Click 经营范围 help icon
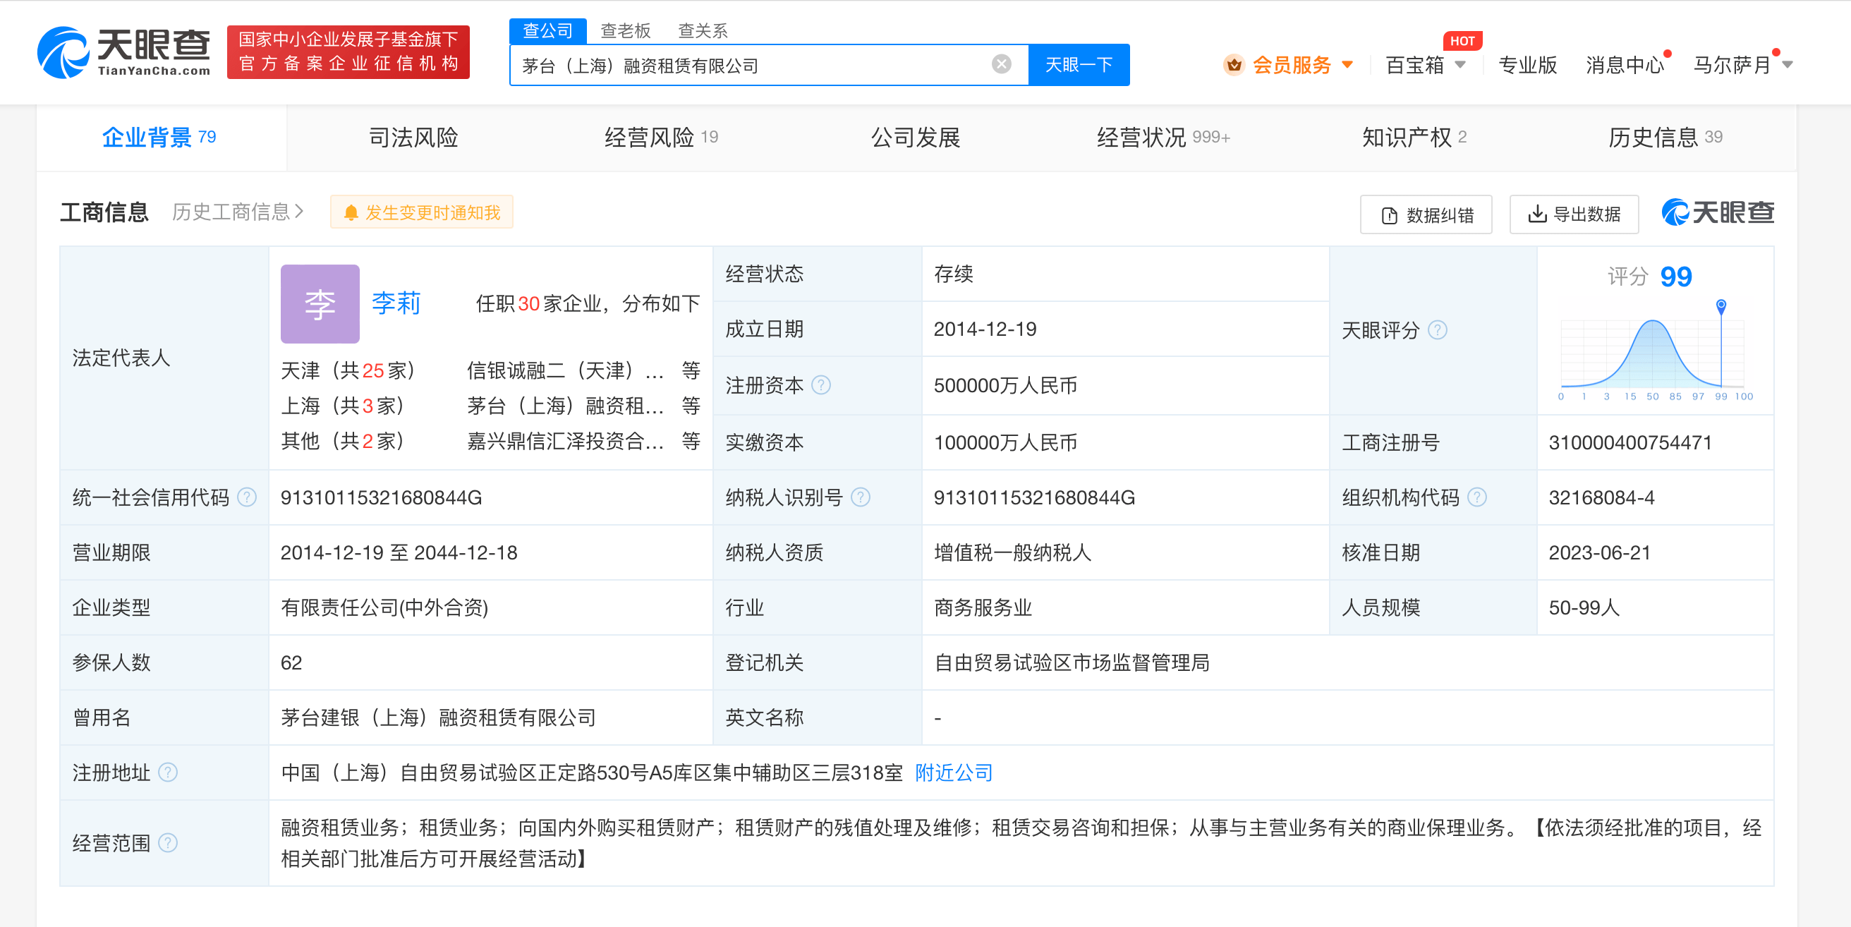 pyautogui.click(x=167, y=842)
